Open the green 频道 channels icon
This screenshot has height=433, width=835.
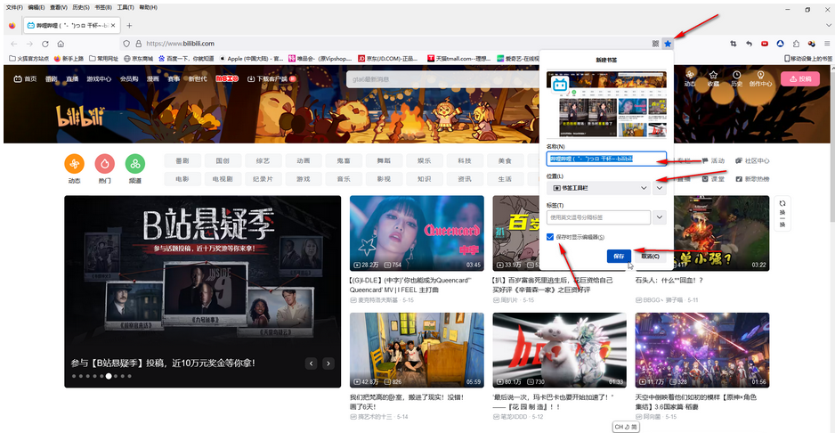click(x=134, y=164)
